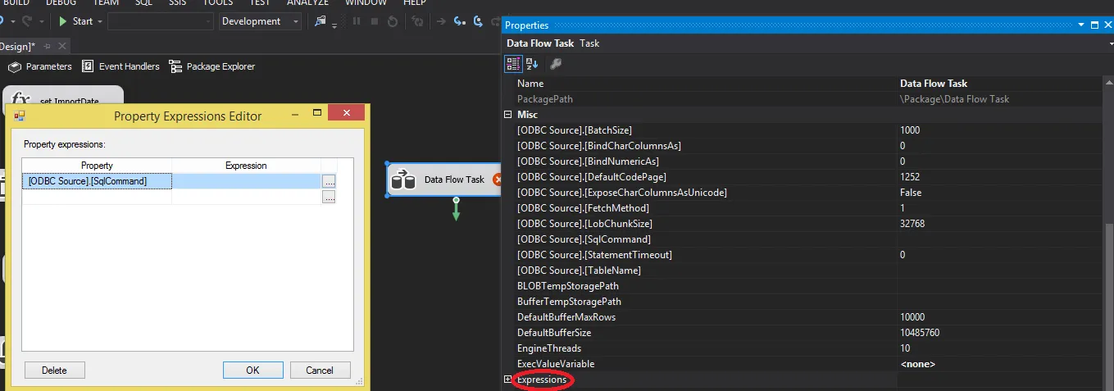Click the green Start debugging arrow icon
Screen dimensions: 1114x391
[x=62, y=21]
